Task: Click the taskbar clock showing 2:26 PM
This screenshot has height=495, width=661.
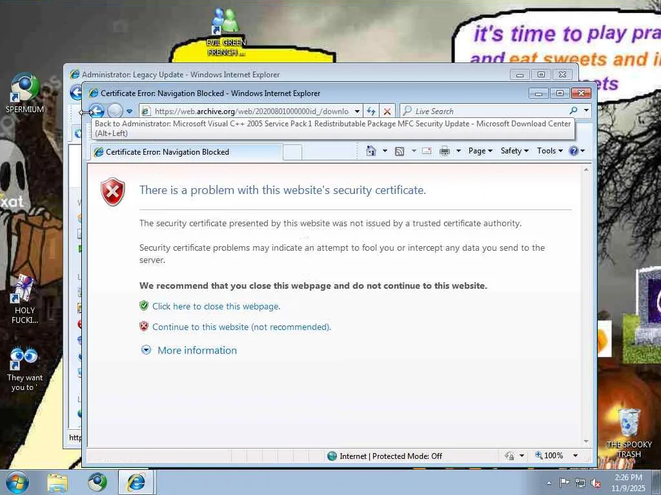Action: click(x=629, y=483)
